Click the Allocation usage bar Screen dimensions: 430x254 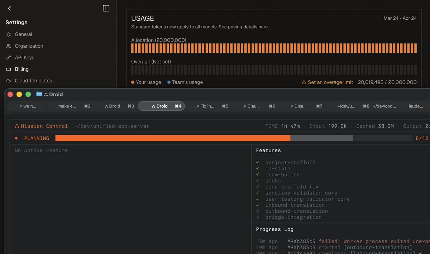point(274,48)
